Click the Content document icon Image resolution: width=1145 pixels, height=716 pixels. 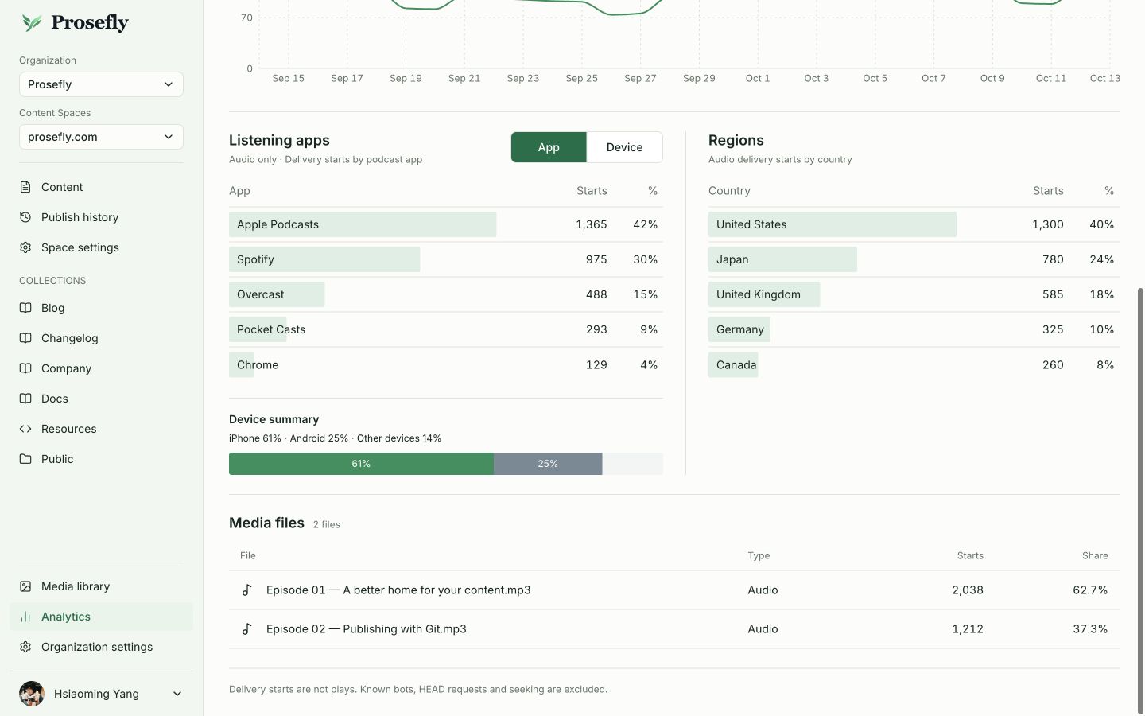(x=25, y=187)
